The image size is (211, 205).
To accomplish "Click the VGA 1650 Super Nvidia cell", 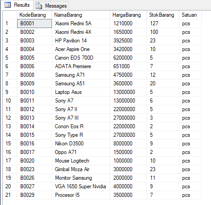I will click(81, 186).
